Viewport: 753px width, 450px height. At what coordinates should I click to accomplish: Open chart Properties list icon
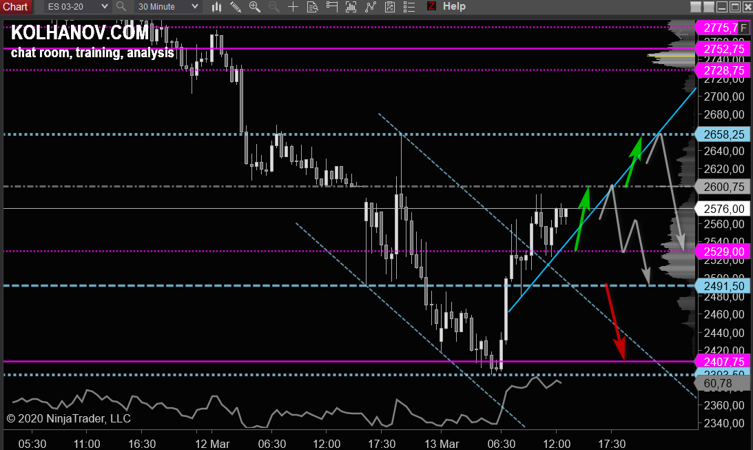(409, 7)
